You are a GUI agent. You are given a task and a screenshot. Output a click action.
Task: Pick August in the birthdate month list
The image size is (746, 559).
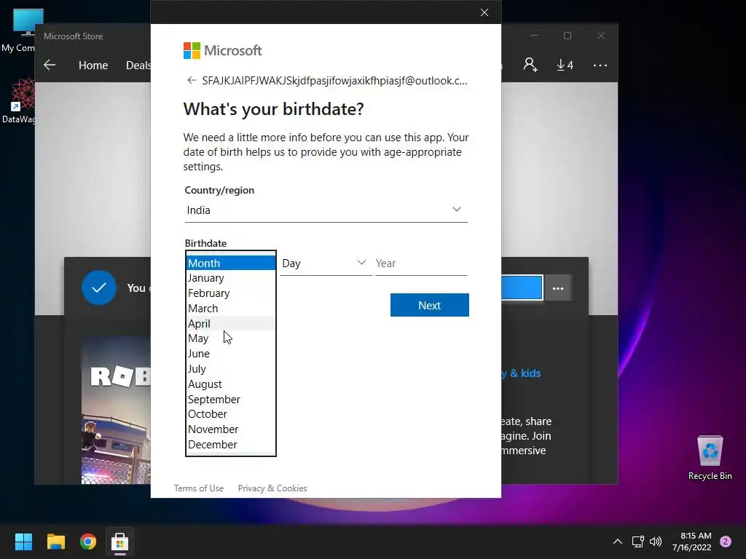(231, 384)
